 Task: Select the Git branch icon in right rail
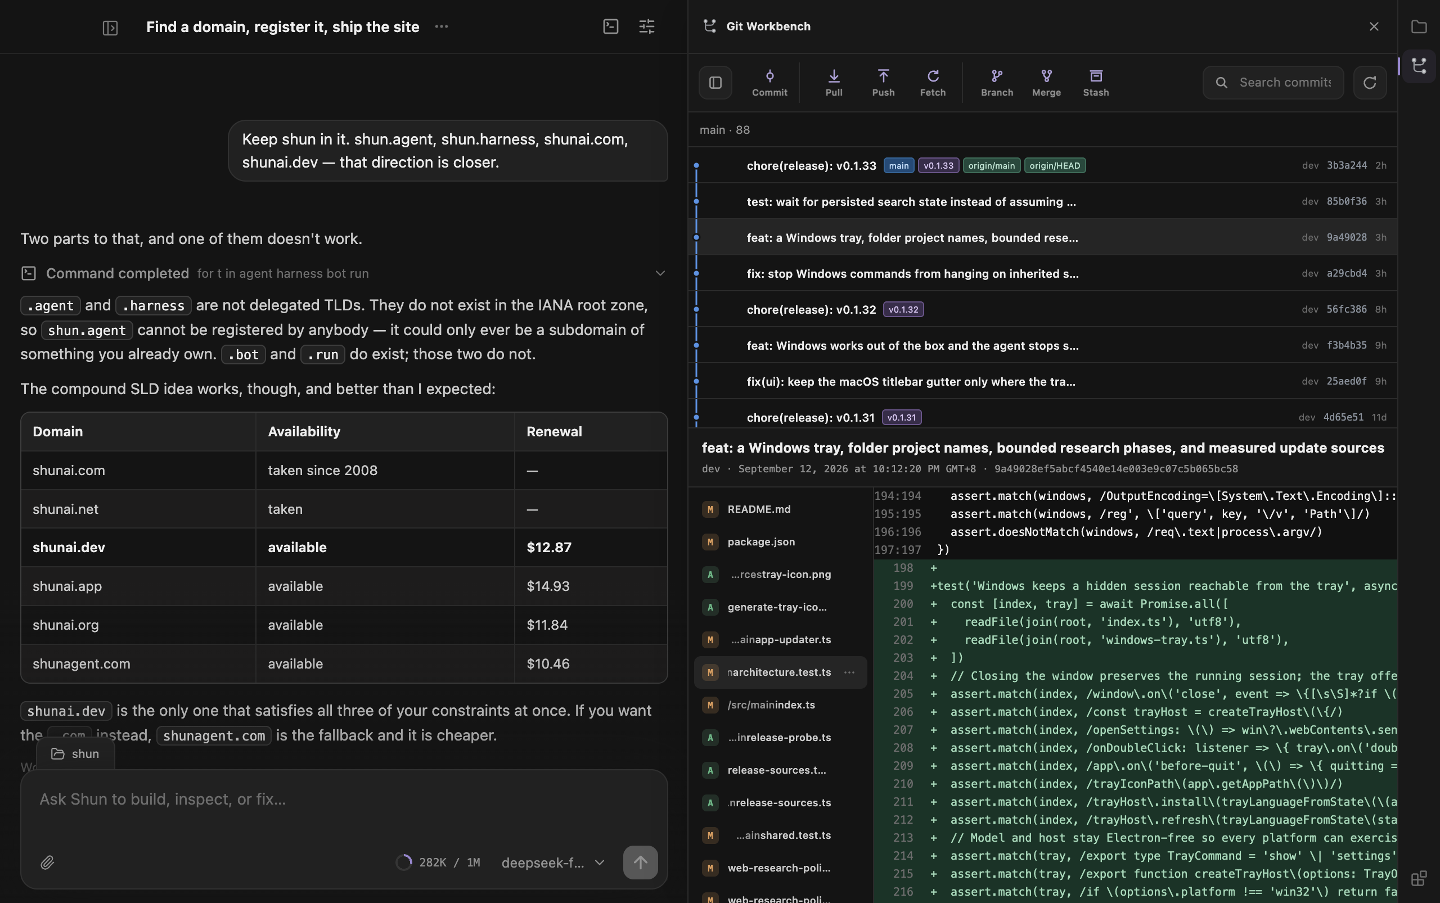(1419, 66)
